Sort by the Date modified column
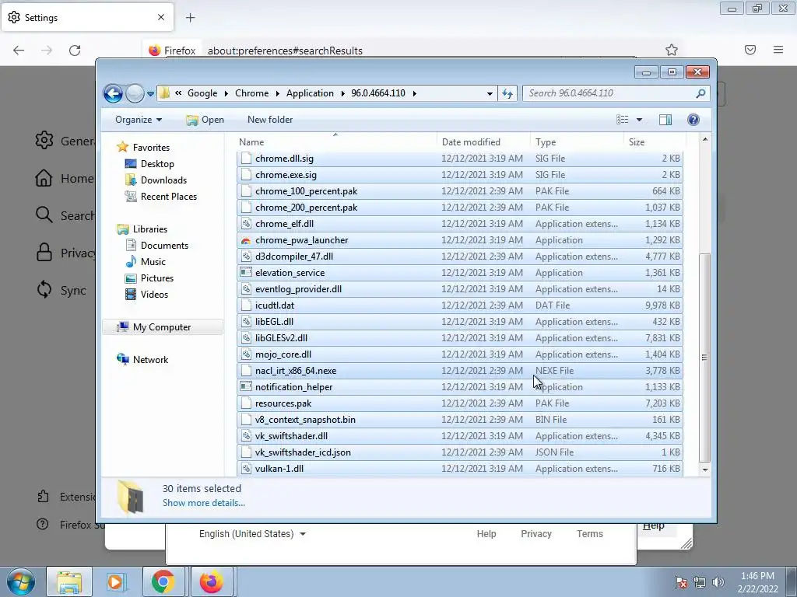797x597 pixels. [x=483, y=142]
